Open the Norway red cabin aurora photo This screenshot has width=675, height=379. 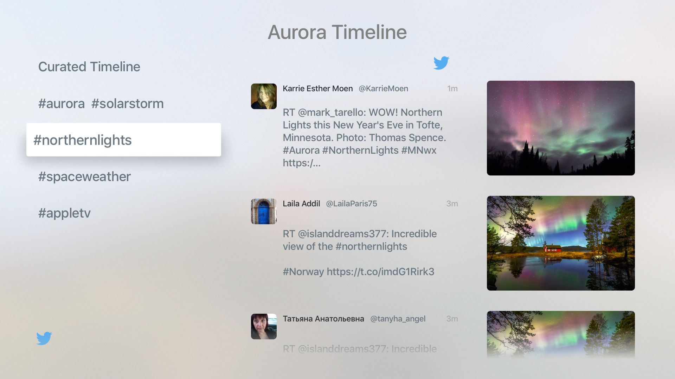[x=561, y=243]
